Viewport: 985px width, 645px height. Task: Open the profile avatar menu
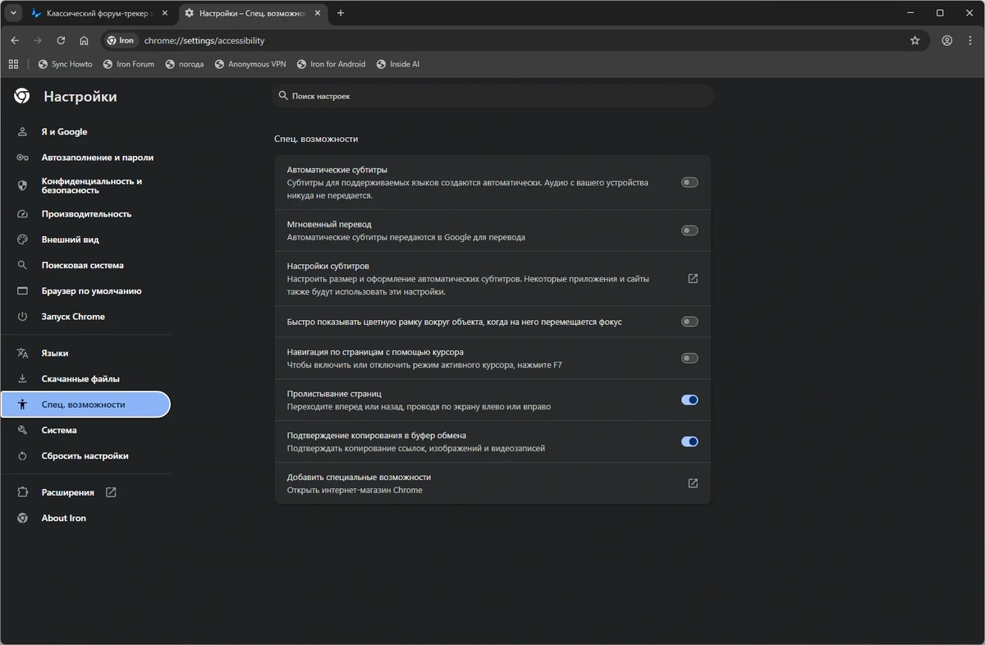pyautogui.click(x=947, y=40)
